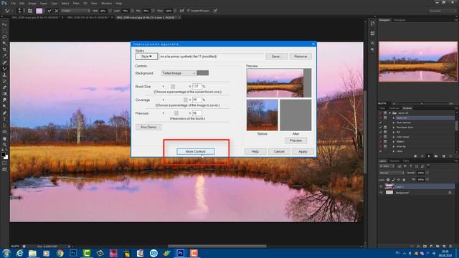The image size is (459, 258).
Task: Filter layers by type layers icon
Action: click(411, 166)
